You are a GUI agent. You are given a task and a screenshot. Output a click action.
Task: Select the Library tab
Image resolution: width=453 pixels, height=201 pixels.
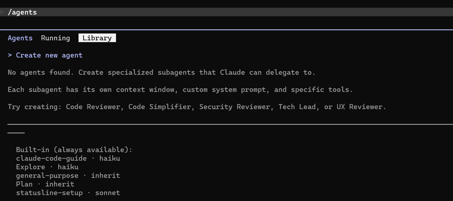coord(97,38)
